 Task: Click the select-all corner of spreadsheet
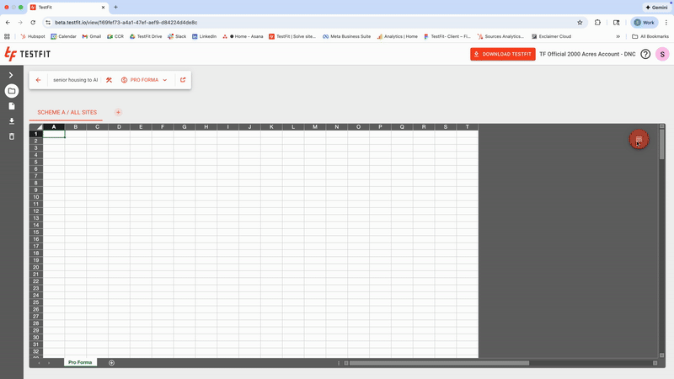[x=36, y=127]
